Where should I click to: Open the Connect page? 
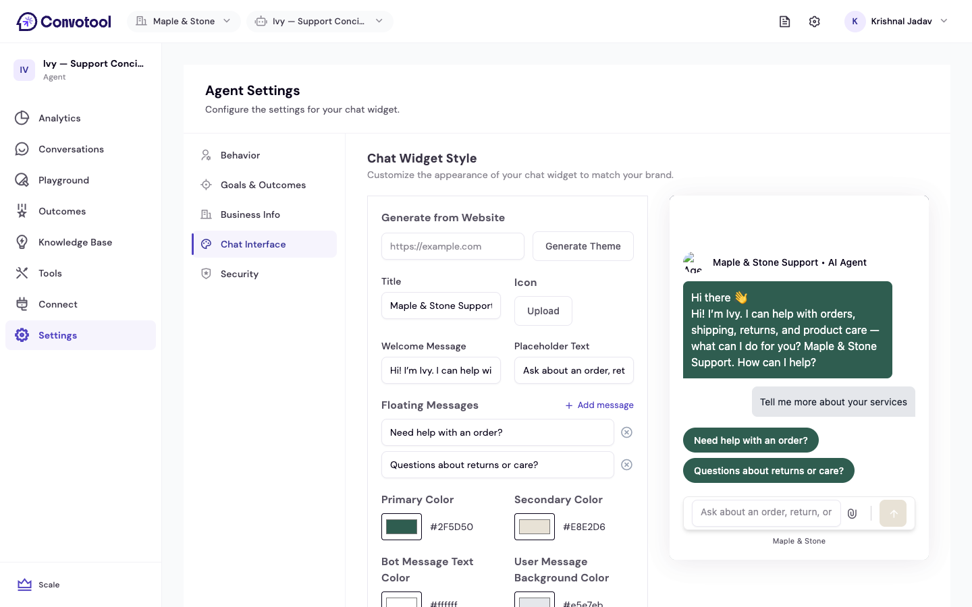80,304
